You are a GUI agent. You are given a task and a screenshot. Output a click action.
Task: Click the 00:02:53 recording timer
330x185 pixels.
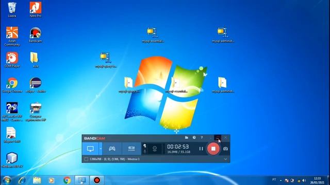[x=178, y=146]
